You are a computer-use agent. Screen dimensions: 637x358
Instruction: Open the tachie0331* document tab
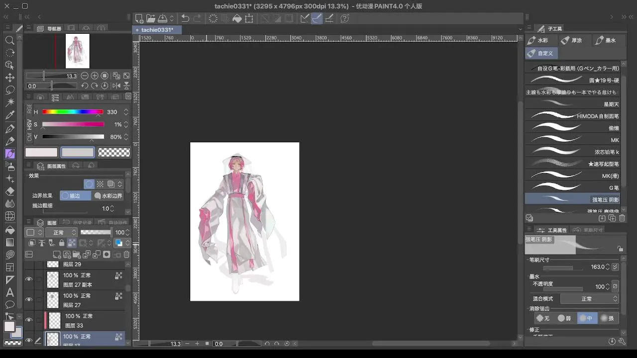[x=157, y=30]
